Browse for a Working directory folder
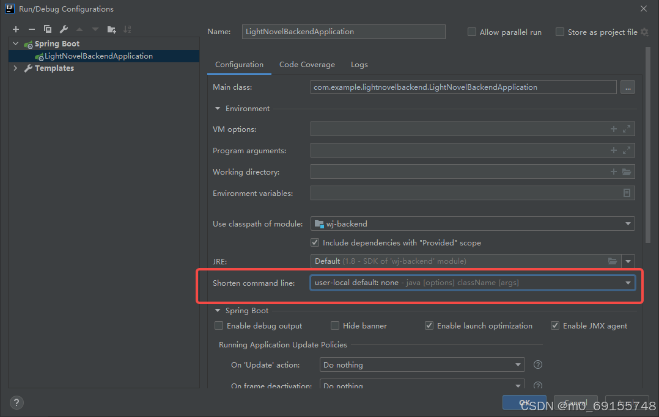This screenshot has width=659, height=417. 627,172
